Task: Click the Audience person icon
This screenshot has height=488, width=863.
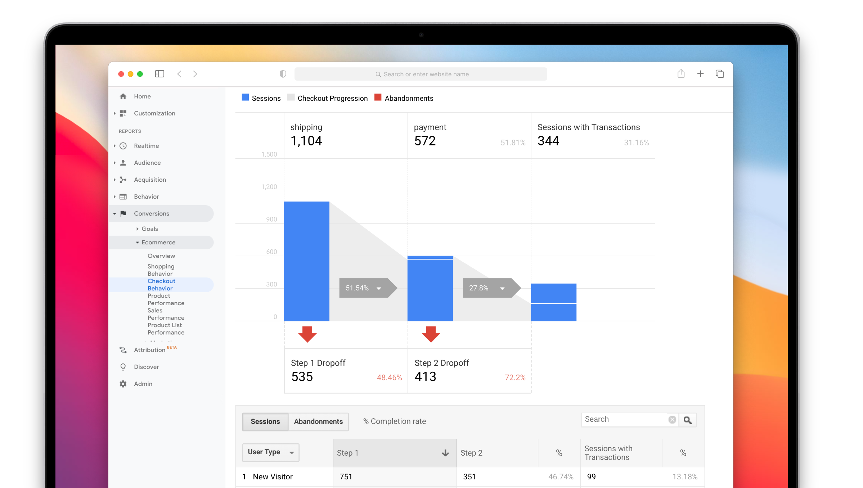Action: pyautogui.click(x=123, y=163)
